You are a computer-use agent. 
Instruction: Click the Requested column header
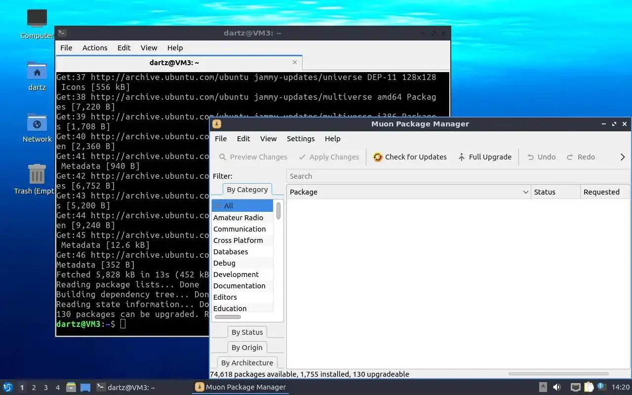[605, 192]
